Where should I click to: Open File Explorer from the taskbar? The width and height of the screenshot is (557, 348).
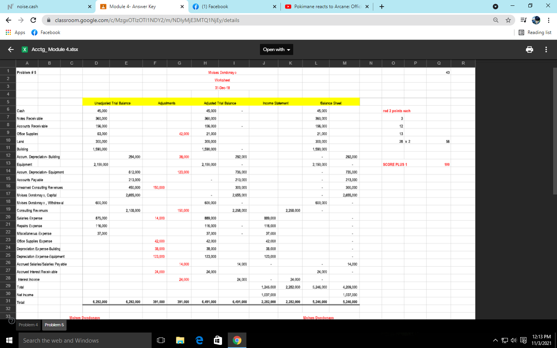pyautogui.click(x=180, y=340)
